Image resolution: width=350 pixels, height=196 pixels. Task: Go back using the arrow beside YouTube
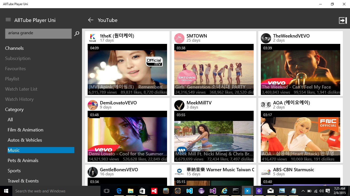[x=91, y=20]
